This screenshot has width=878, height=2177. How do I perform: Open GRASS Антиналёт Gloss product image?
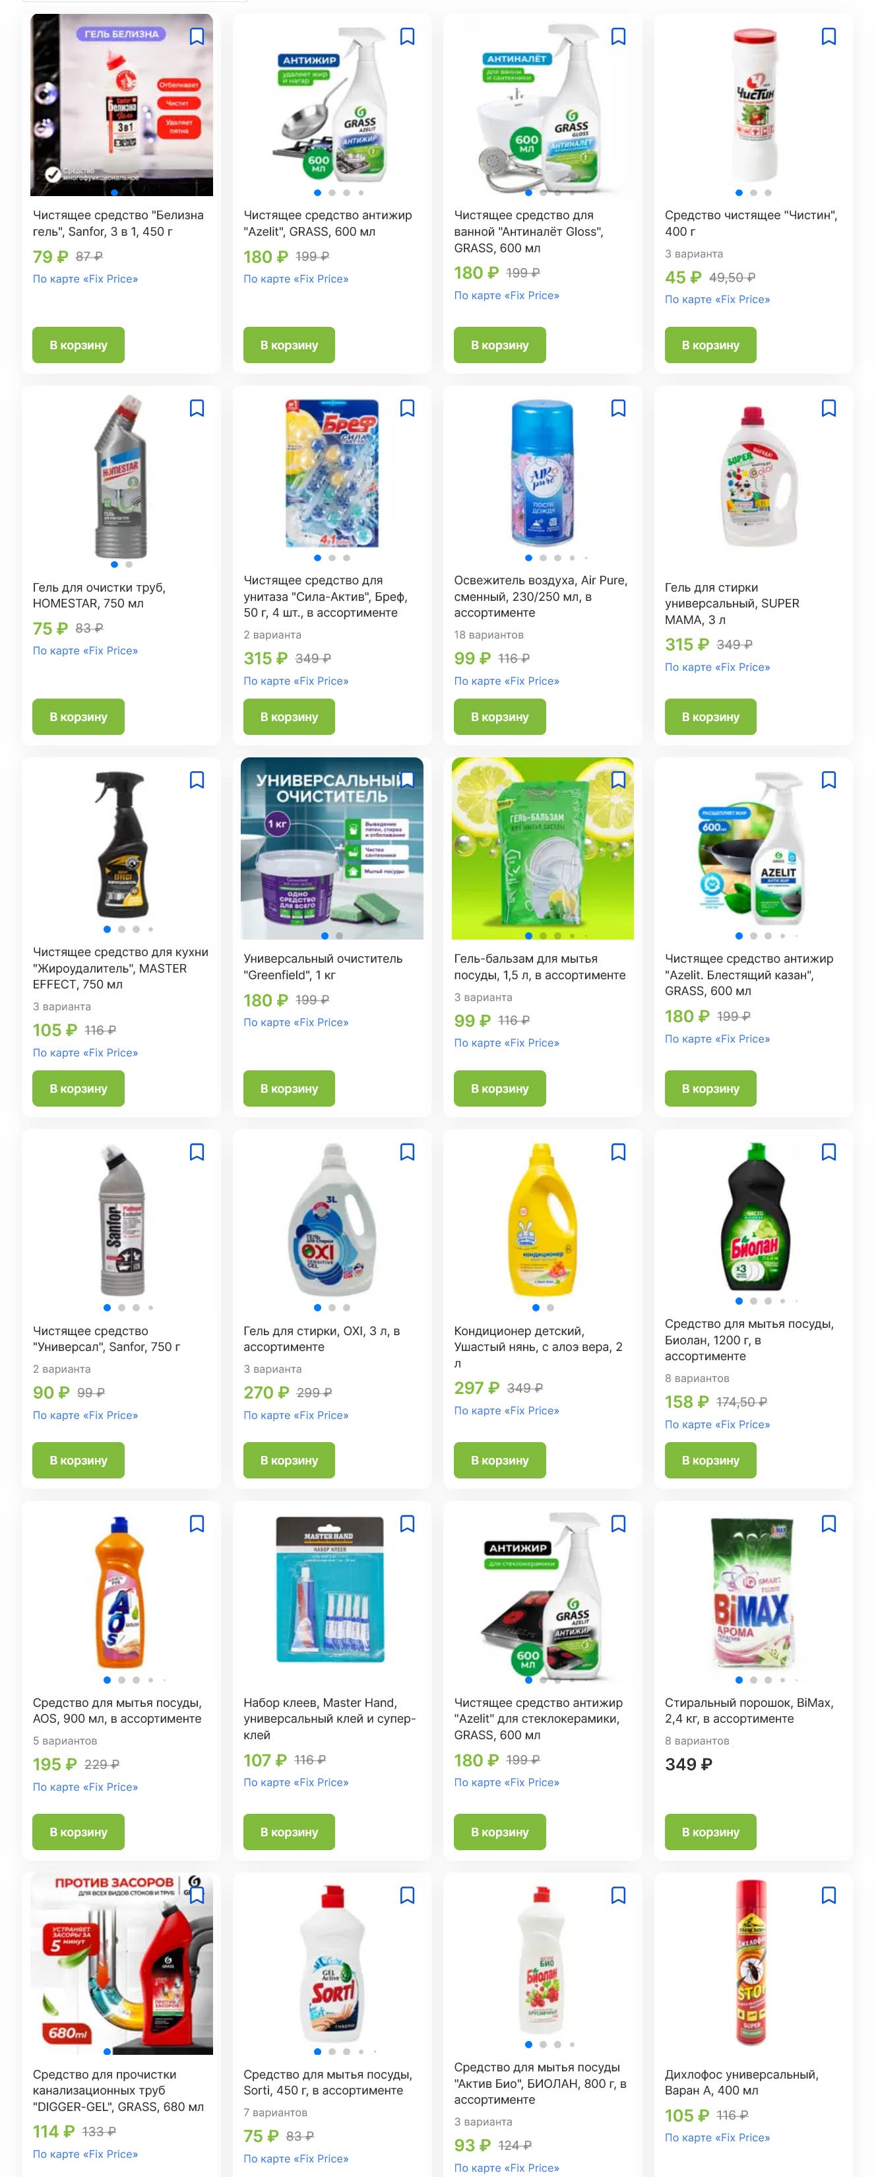click(x=542, y=105)
